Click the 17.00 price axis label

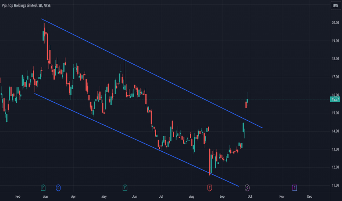(335, 77)
